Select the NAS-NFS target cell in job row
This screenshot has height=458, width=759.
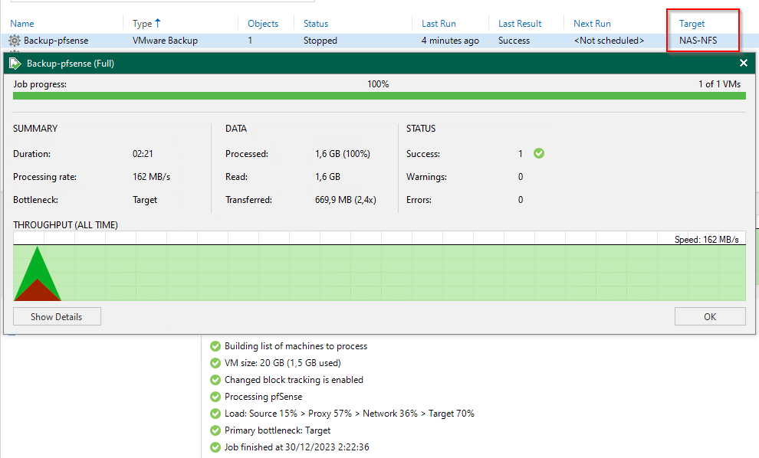tap(698, 41)
